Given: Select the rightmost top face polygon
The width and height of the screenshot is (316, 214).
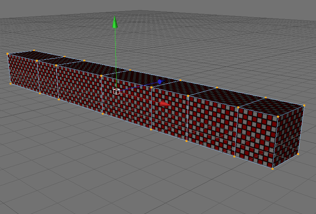Looking at the screenshot, I should pos(271,106).
